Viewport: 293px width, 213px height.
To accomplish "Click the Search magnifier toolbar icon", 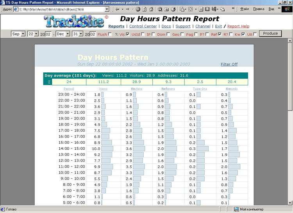I will pyautogui.click(x=160, y=9).
